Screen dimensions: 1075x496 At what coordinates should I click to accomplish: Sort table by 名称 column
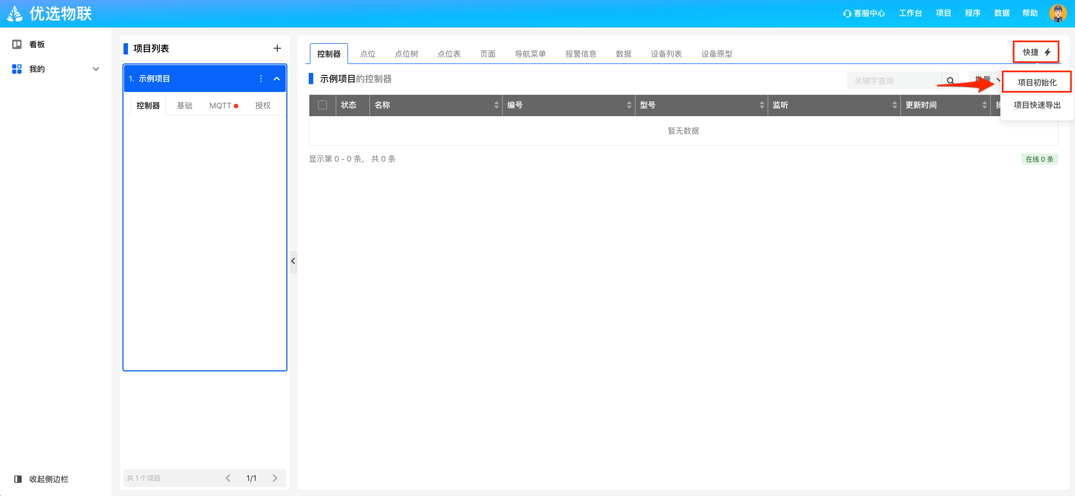496,105
